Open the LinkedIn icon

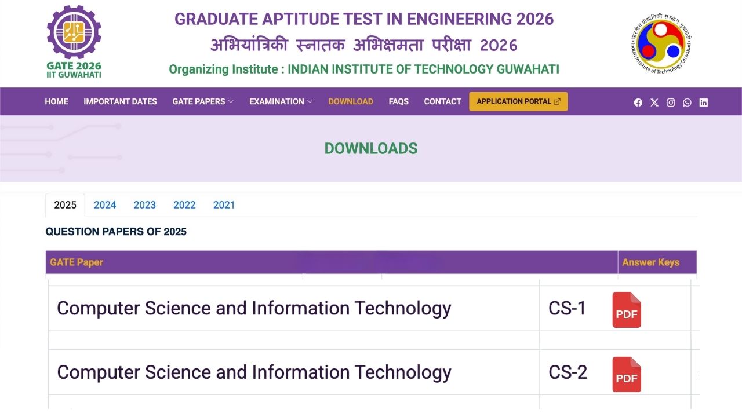pos(703,102)
